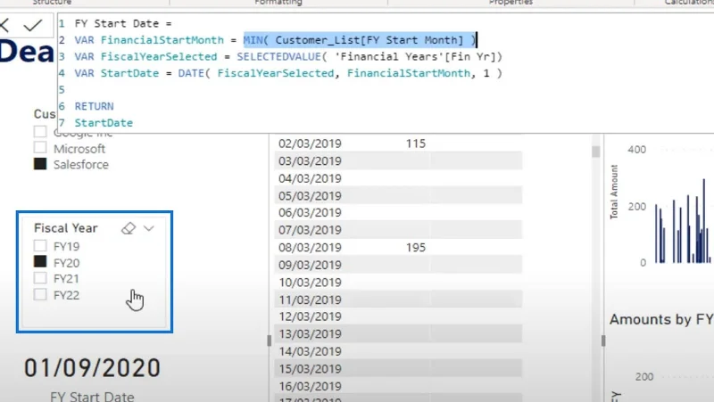
Task: Deselect the Salesforce customer checkbox
Action: click(x=40, y=164)
